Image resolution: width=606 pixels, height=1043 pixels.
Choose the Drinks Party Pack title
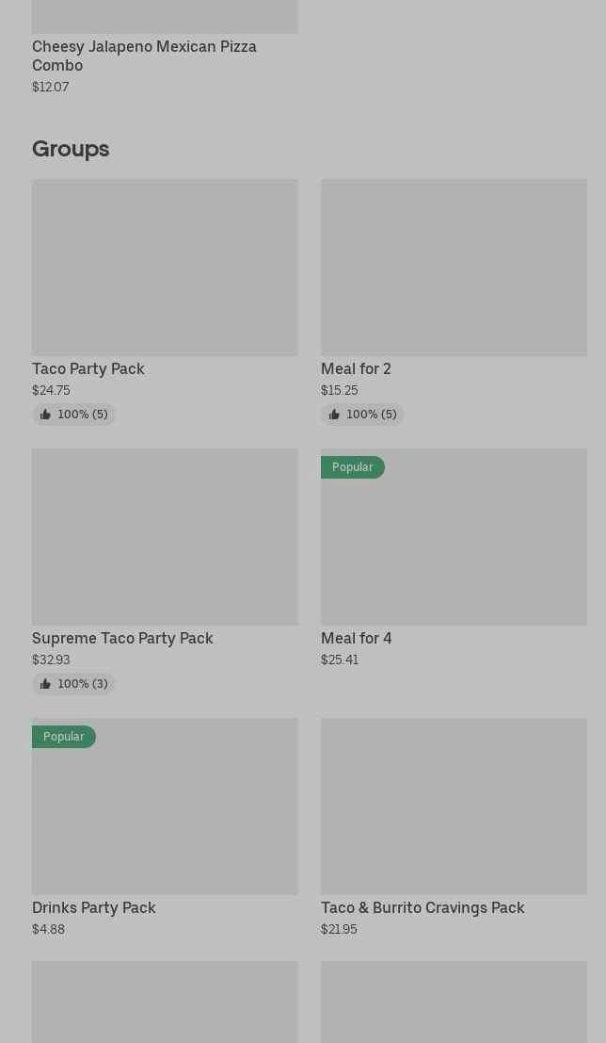click(x=94, y=907)
